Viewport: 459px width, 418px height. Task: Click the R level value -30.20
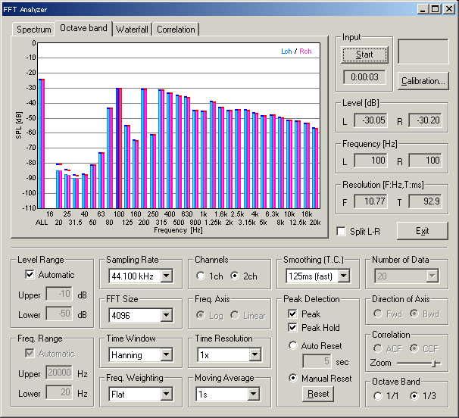(x=426, y=120)
